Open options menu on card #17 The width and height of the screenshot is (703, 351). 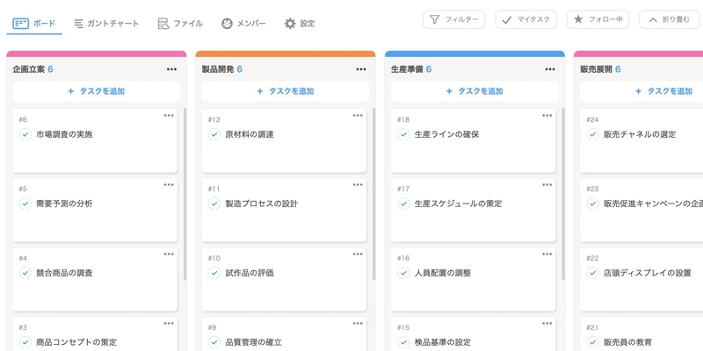pyautogui.click(x=547, y=185)
